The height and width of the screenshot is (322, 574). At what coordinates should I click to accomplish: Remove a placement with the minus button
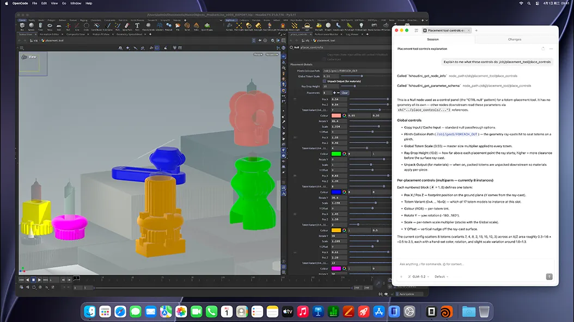(338, 93)
